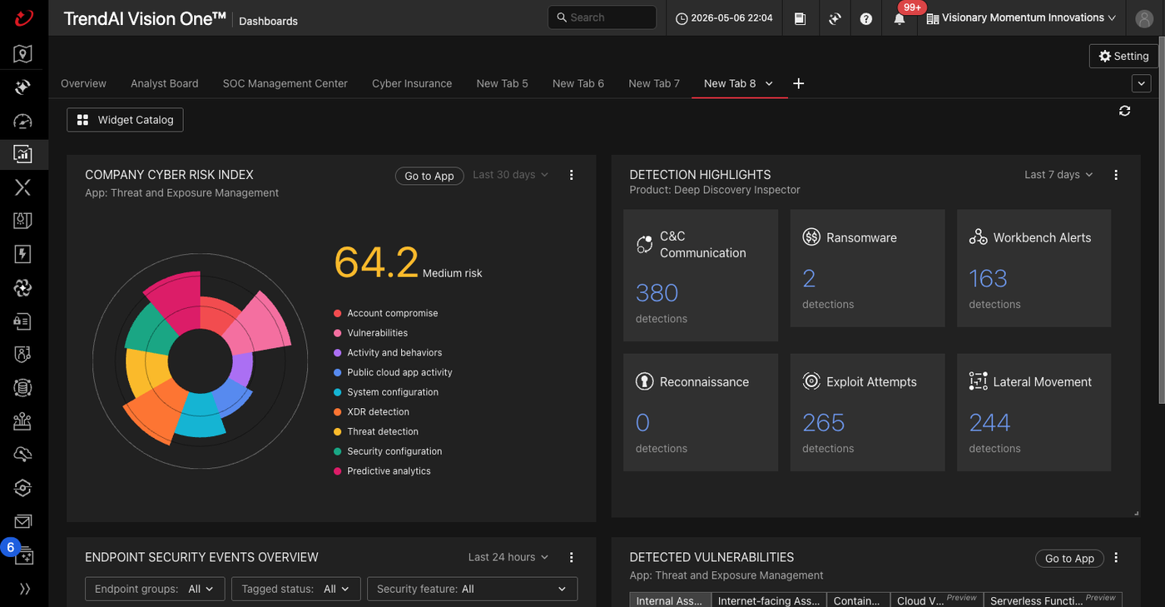Refresh the dashboard with the circular arrows icon
Screen dimensions: 1165x607
pos(1125,111)
